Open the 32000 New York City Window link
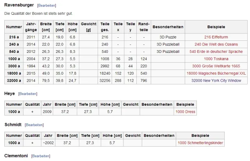The width and height of the screenshot is (250, 161). point(216,80)
